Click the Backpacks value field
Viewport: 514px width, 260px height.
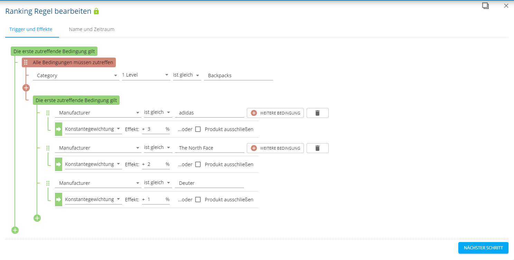[x=239, y=76]
